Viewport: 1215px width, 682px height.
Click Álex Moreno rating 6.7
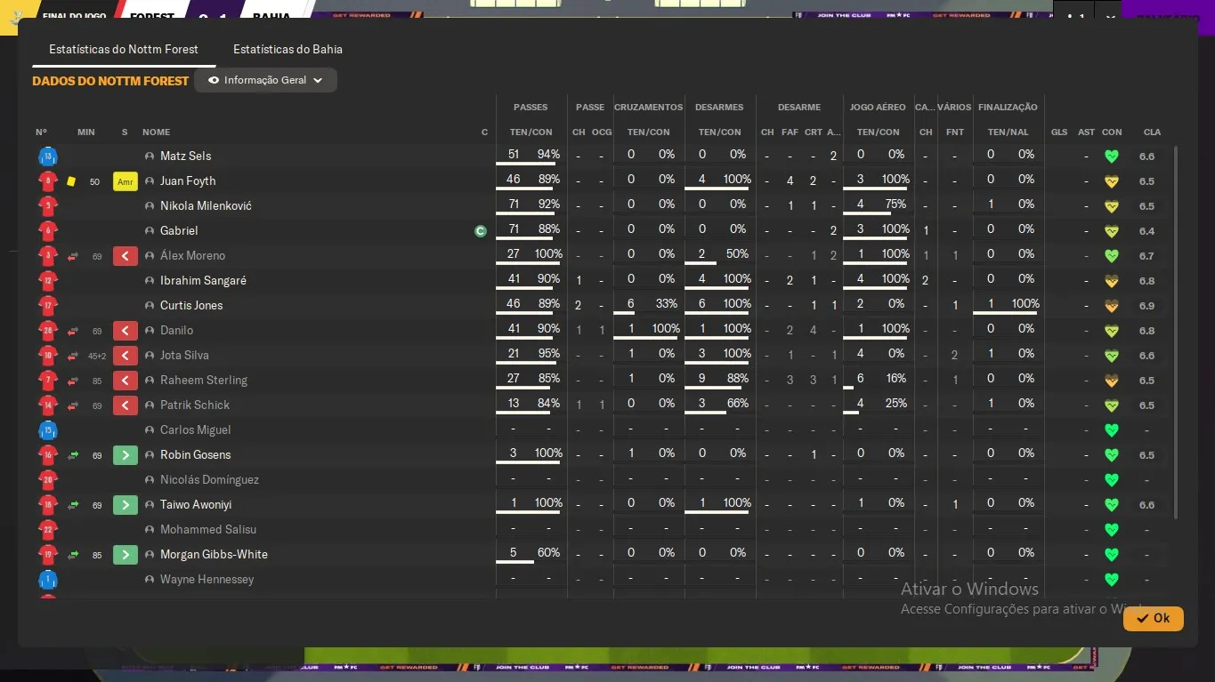point(1146,256)
